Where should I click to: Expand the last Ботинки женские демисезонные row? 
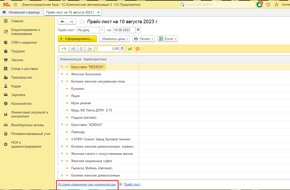click(62, 175)
